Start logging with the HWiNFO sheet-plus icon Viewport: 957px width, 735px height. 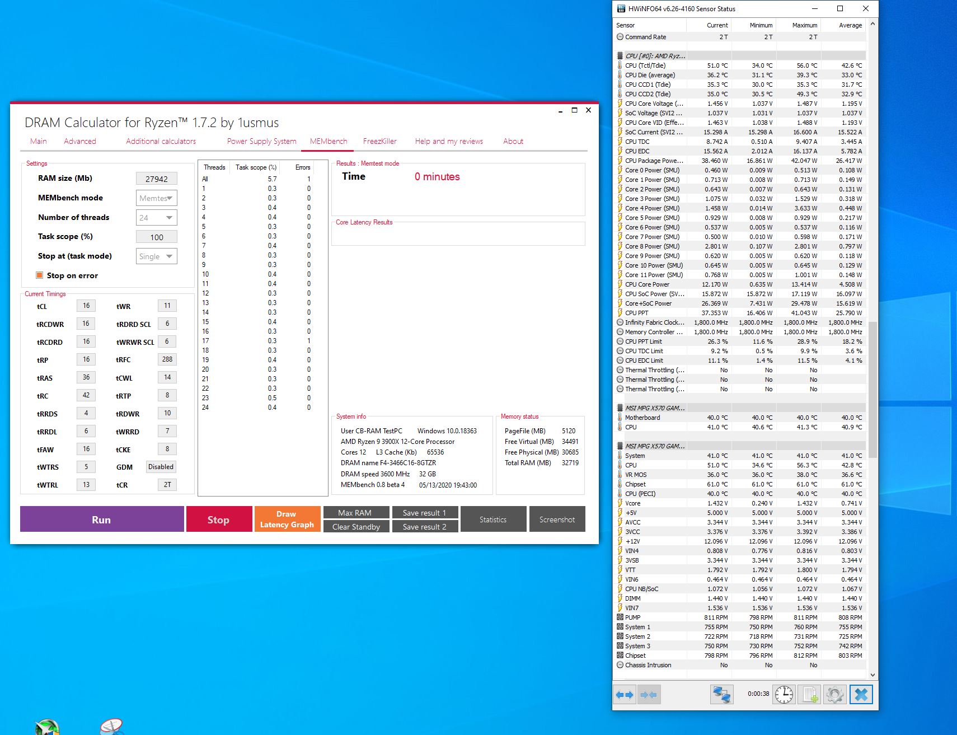tap(810, 695)
